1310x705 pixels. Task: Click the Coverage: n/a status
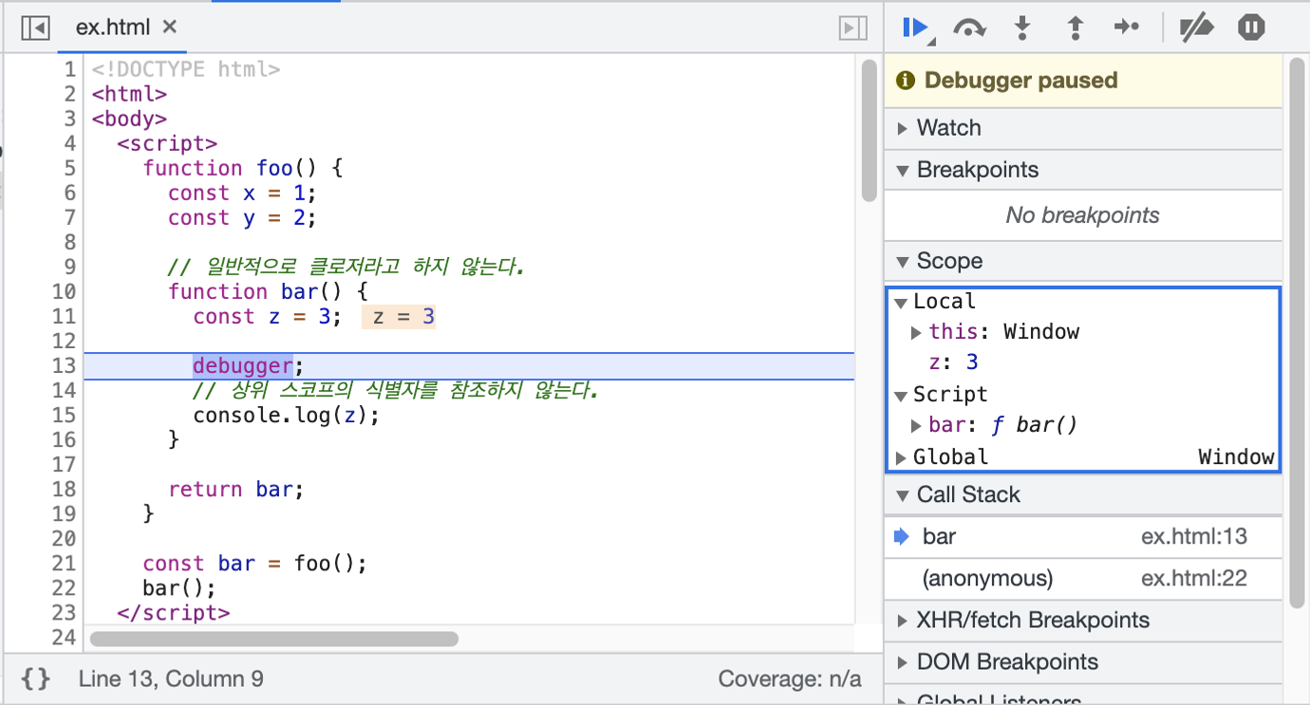790,678
